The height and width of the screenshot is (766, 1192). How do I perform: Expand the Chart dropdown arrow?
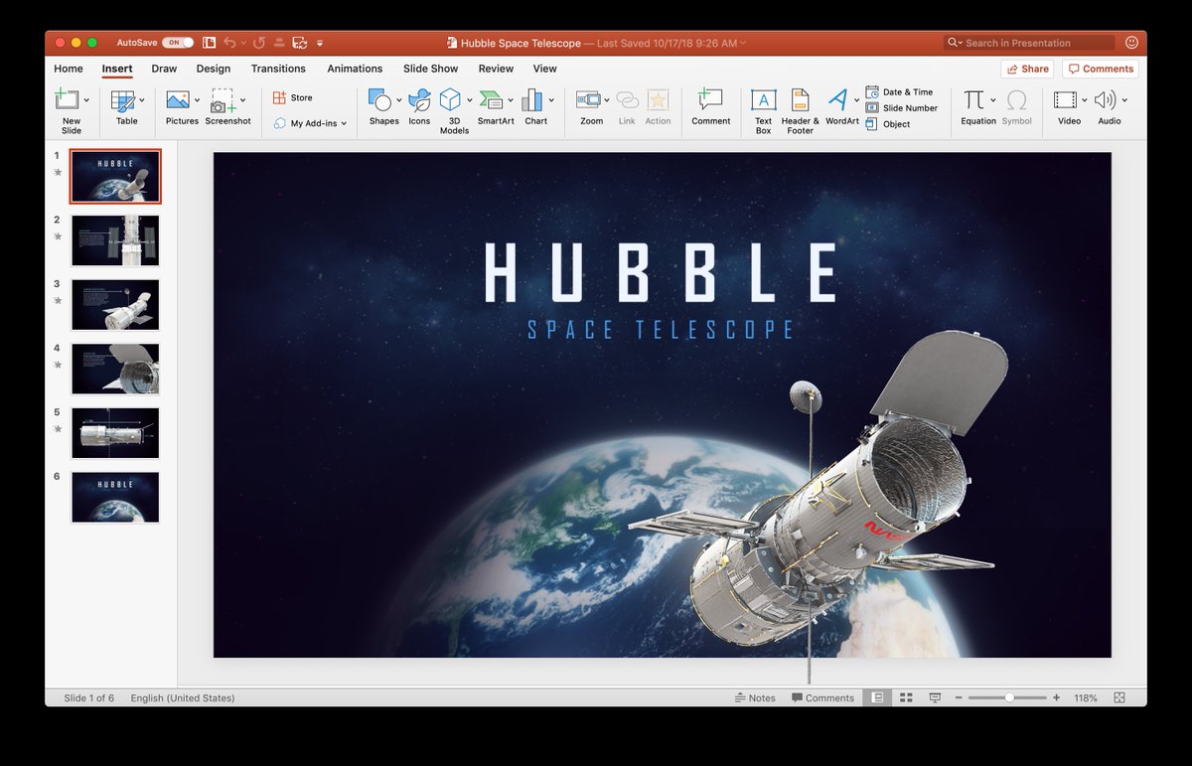(x=550, y=100)
